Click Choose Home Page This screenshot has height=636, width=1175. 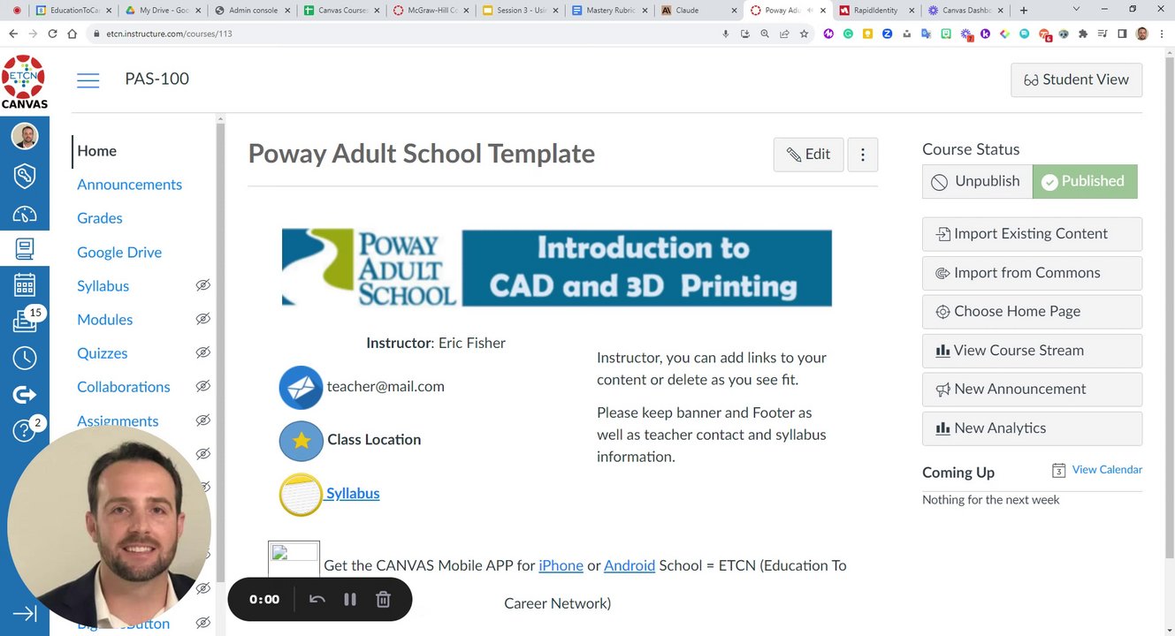click(1032, 312)
